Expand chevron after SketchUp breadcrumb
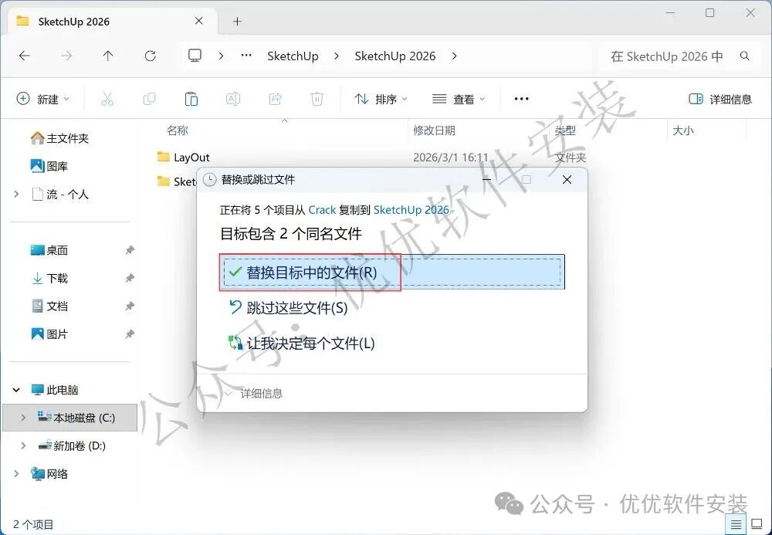The height and width of the screenshot is (535, 772). 337,56
